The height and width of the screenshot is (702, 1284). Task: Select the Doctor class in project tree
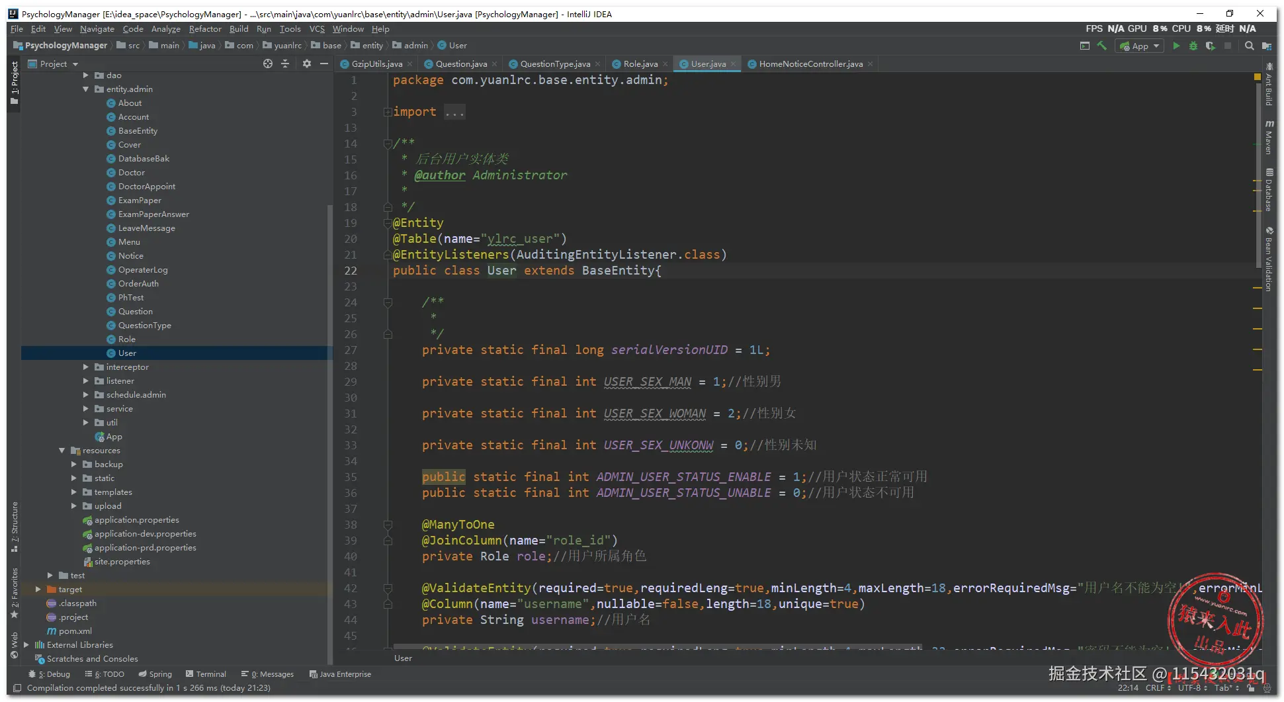point(131,173)
